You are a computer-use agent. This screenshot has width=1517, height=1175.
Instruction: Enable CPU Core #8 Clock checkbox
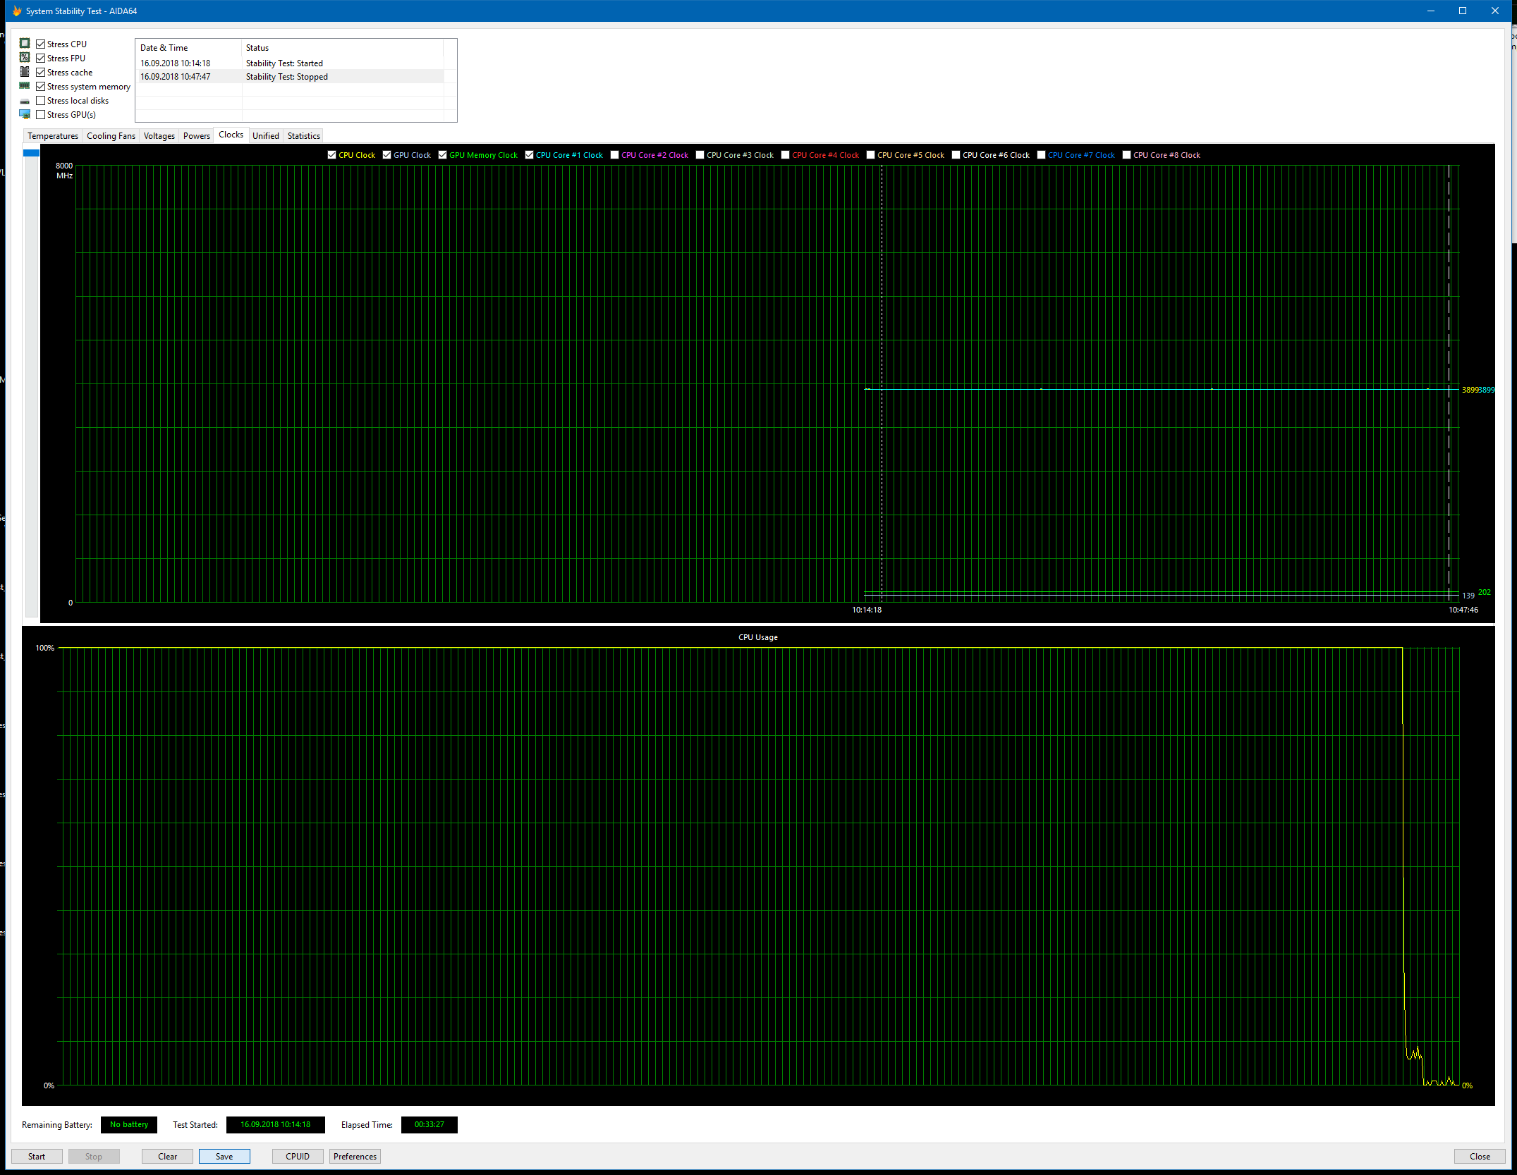(1126, 155)
